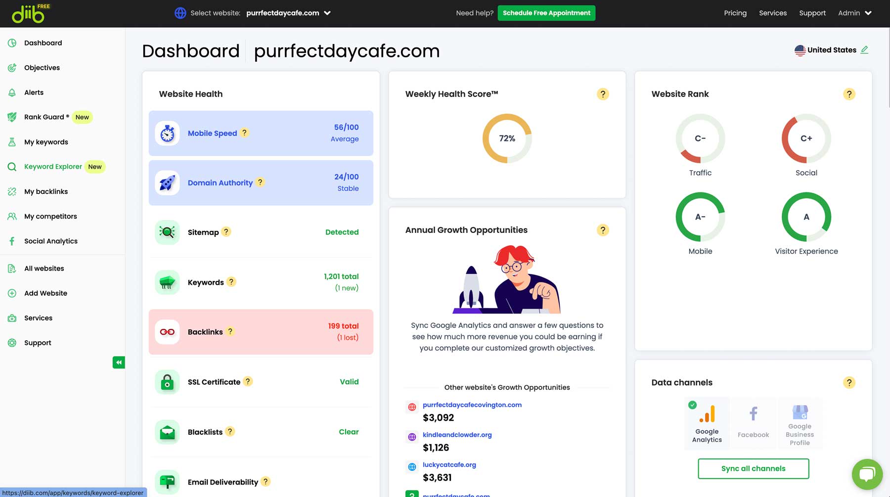
Task: Click the Rank Guard shield icon in sidebar
Action: tap(12, 117)
